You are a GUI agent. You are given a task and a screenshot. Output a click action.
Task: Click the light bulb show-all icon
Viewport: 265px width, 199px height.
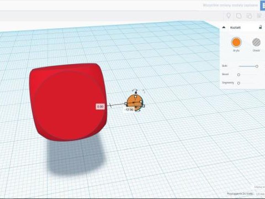[229, 15]
